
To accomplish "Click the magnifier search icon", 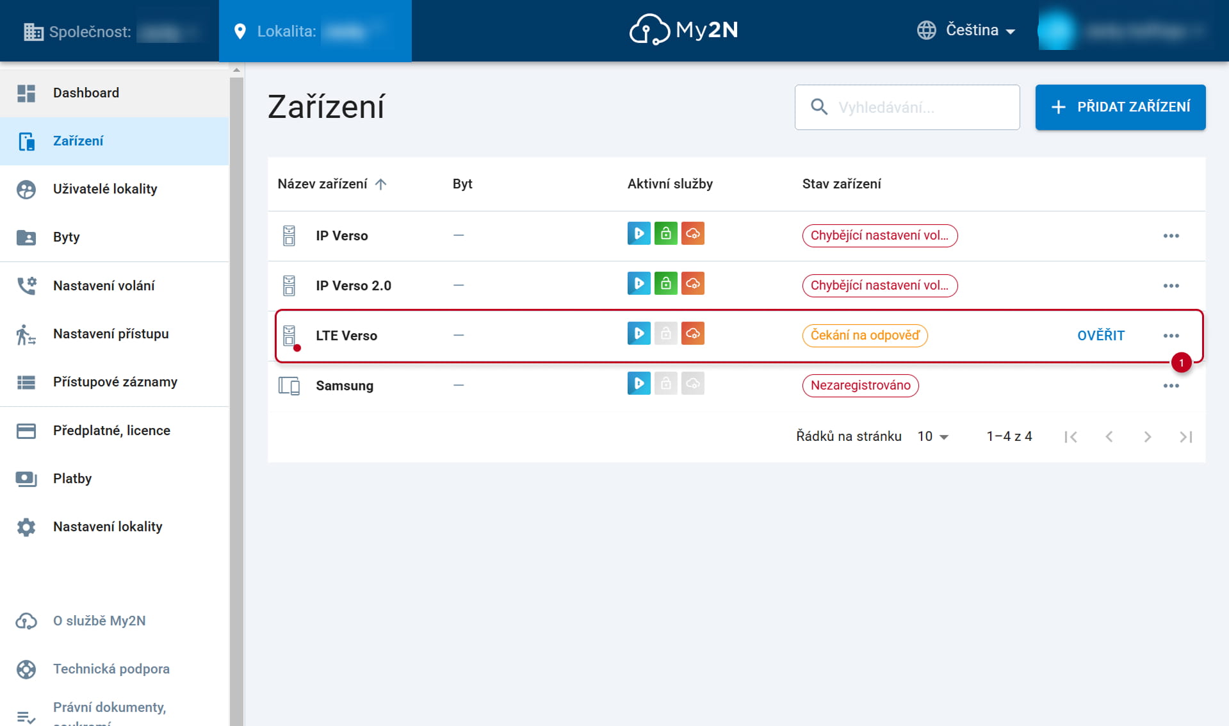I will [x=819, y=107].
